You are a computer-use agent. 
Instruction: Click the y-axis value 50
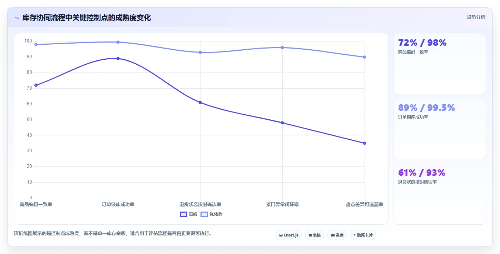pyautogui.click(x=29, y=120)
